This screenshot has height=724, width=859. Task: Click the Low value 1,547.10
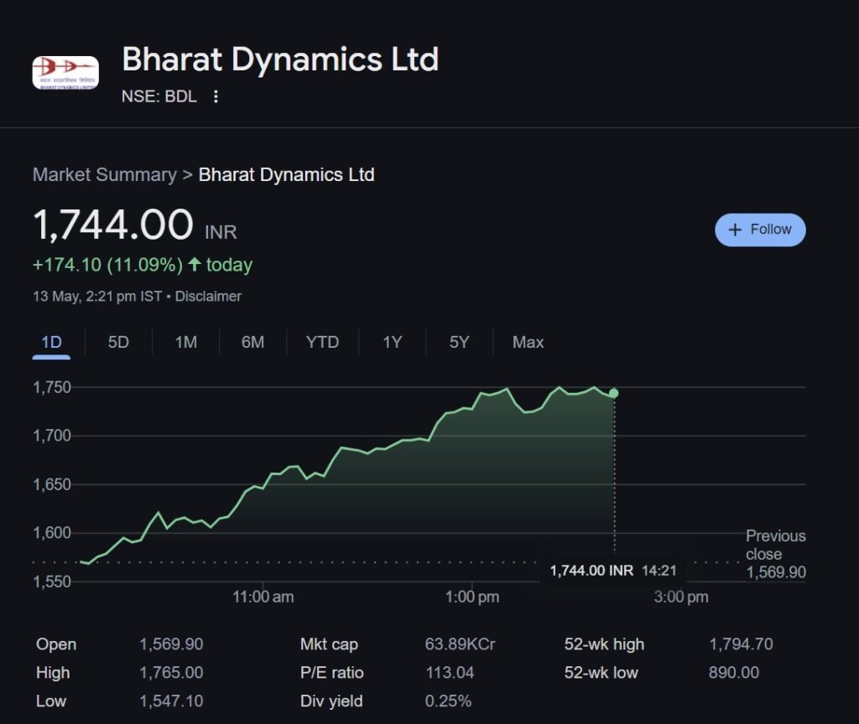[x=171, y=701]
